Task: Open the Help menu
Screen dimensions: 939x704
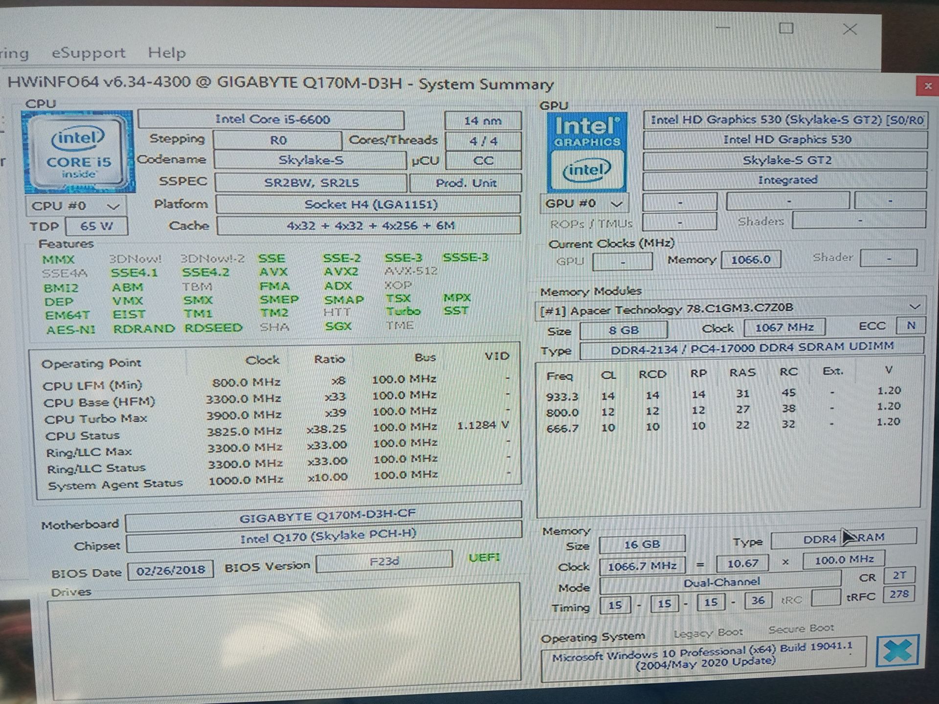Action: pyautogui.click(x=167, y=53)
